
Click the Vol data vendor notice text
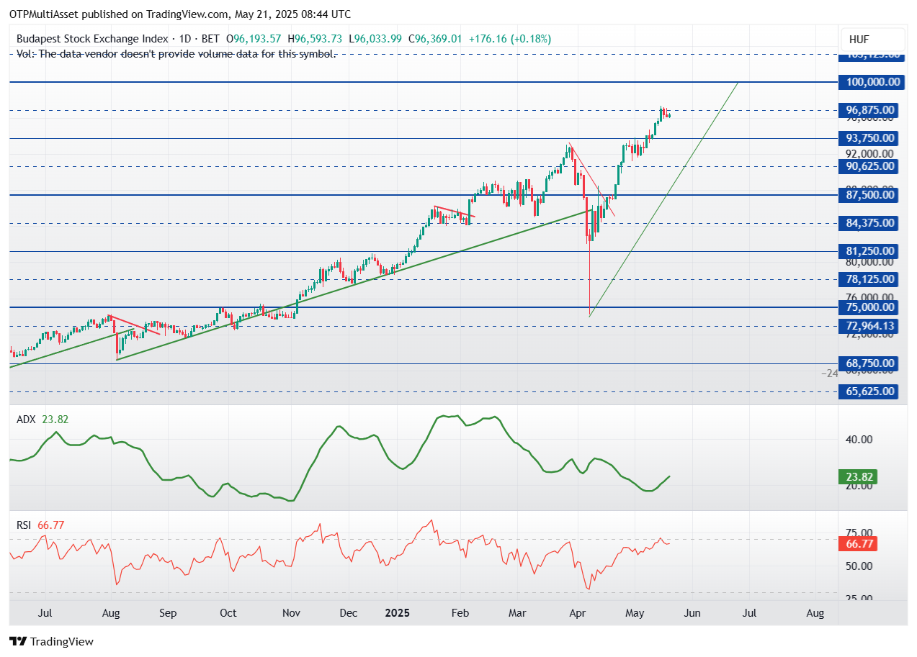[x=176, y=54]
